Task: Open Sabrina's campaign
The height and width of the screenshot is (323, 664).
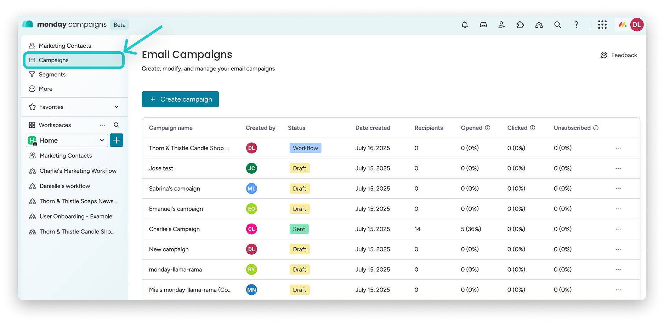Action: click(175, 189)
